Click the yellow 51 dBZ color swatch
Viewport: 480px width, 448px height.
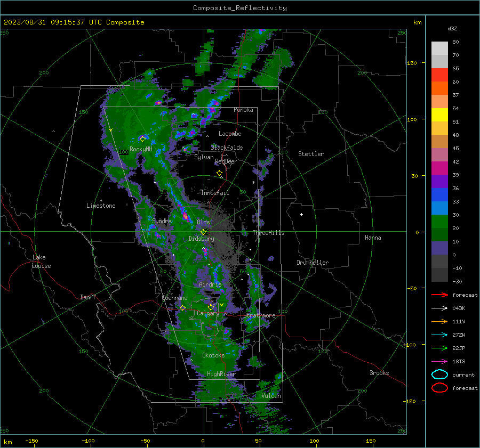click(x=439, y=115)
